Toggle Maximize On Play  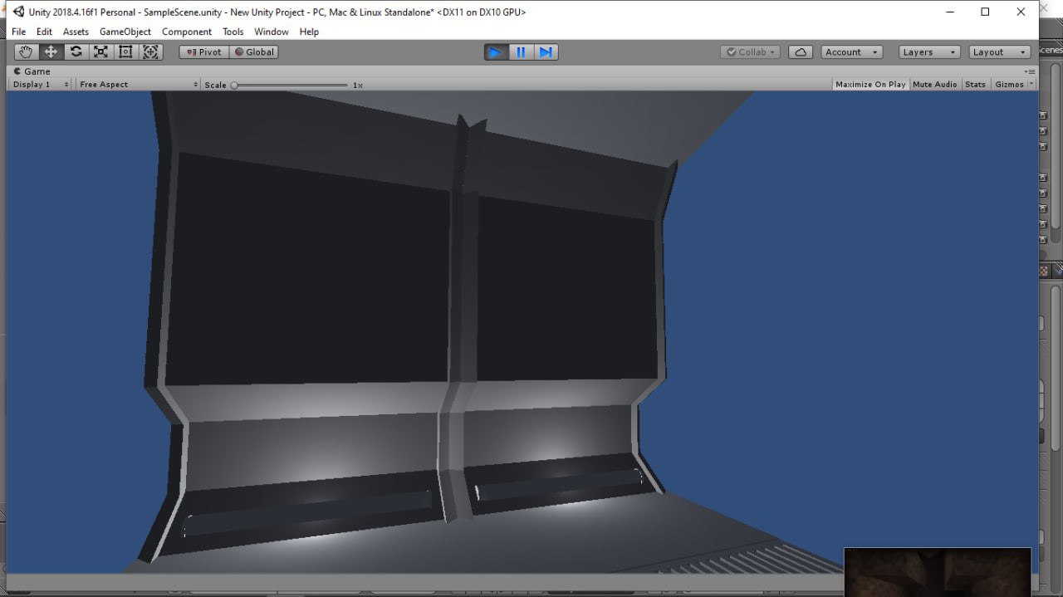point(870,84)
